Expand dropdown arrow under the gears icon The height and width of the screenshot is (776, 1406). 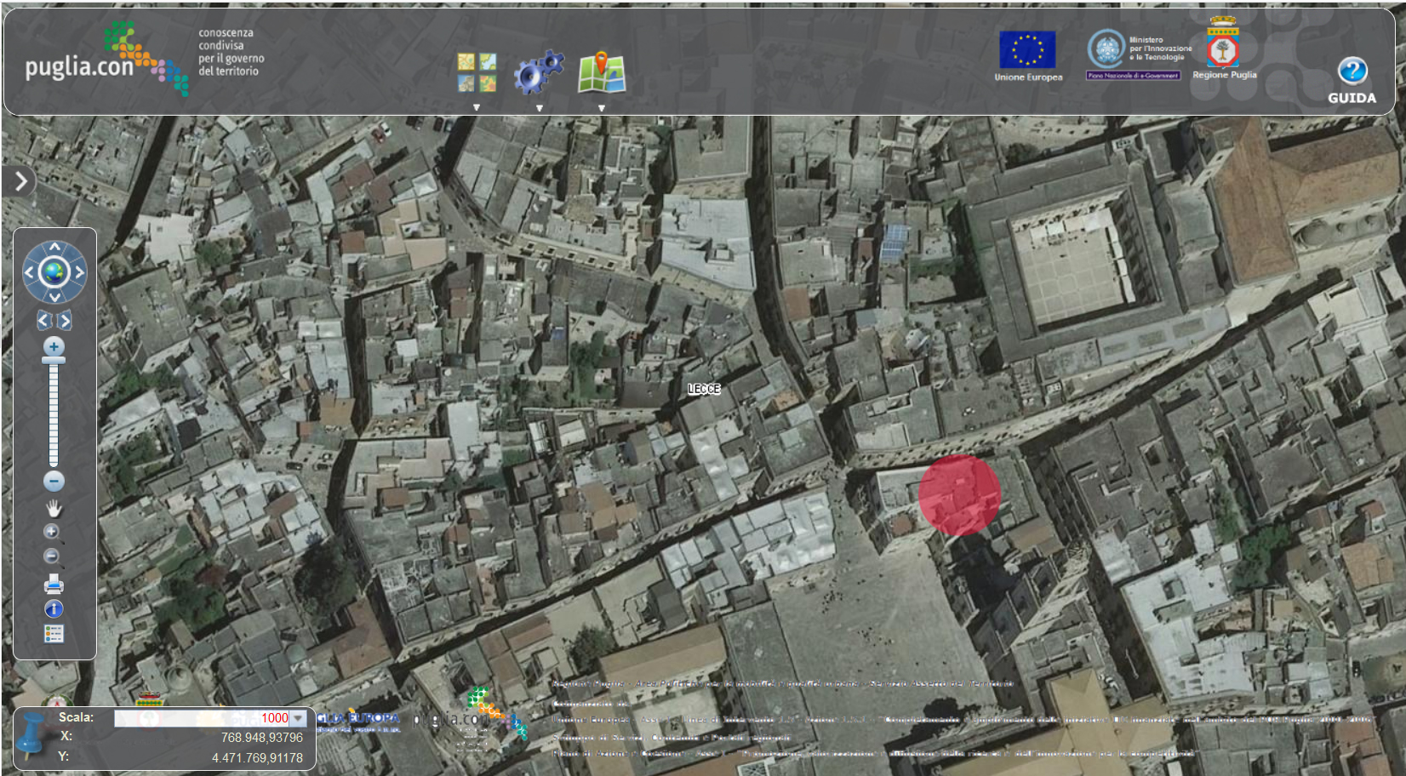point(539,108)
